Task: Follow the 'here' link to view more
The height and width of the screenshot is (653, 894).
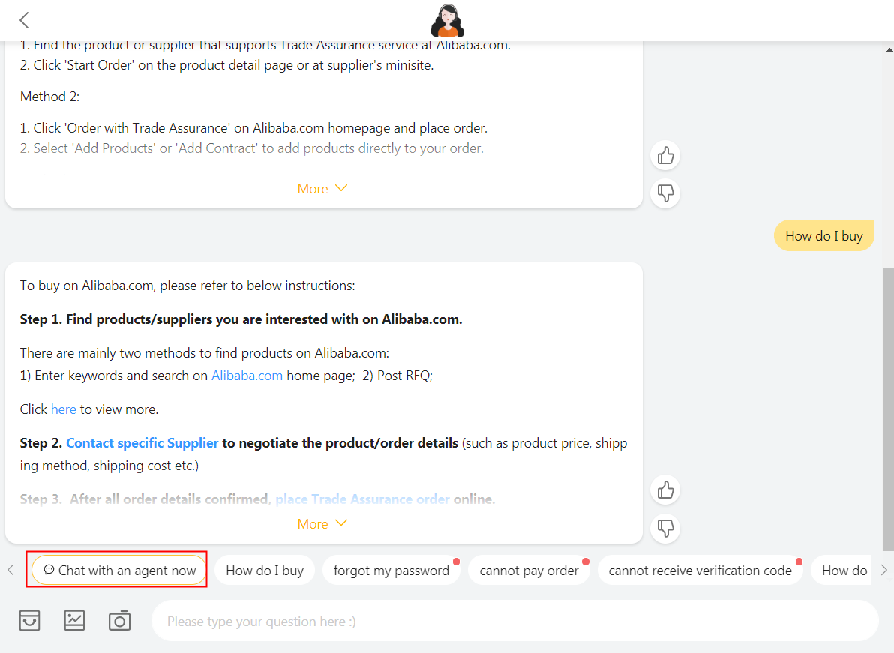Action: 63,409
